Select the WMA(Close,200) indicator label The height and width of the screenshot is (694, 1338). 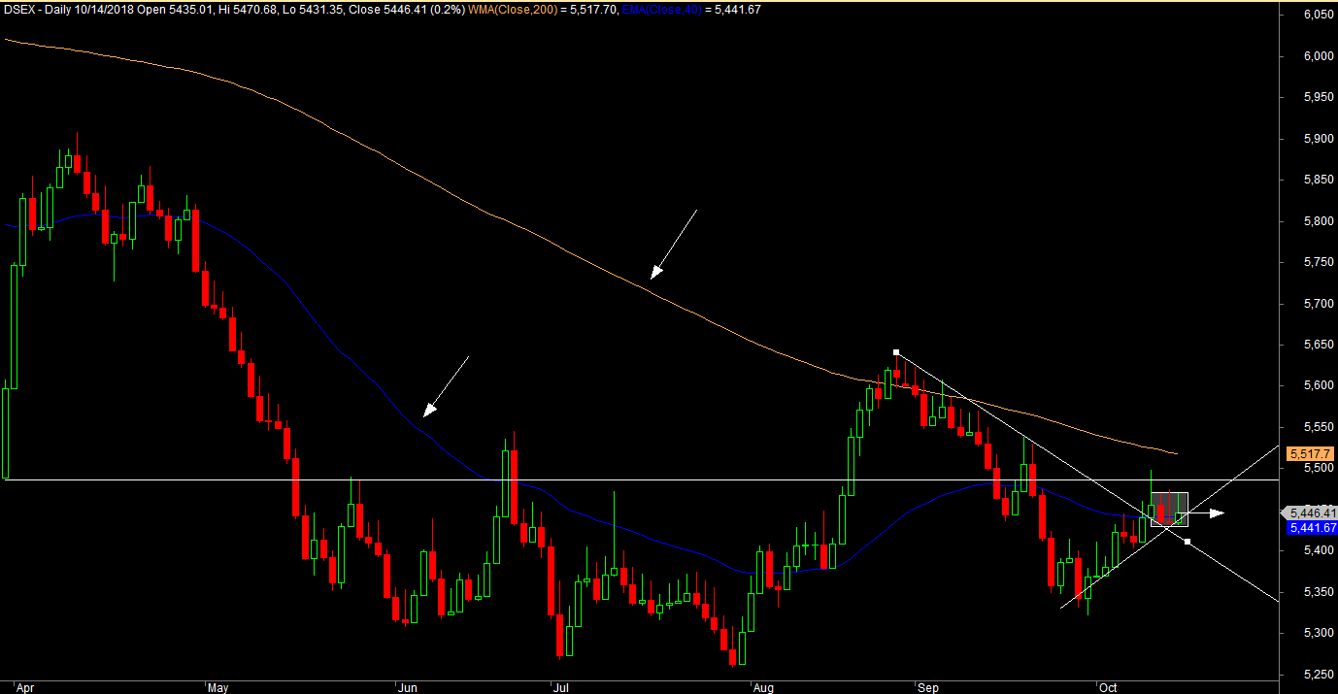click(x=520, y=9)
